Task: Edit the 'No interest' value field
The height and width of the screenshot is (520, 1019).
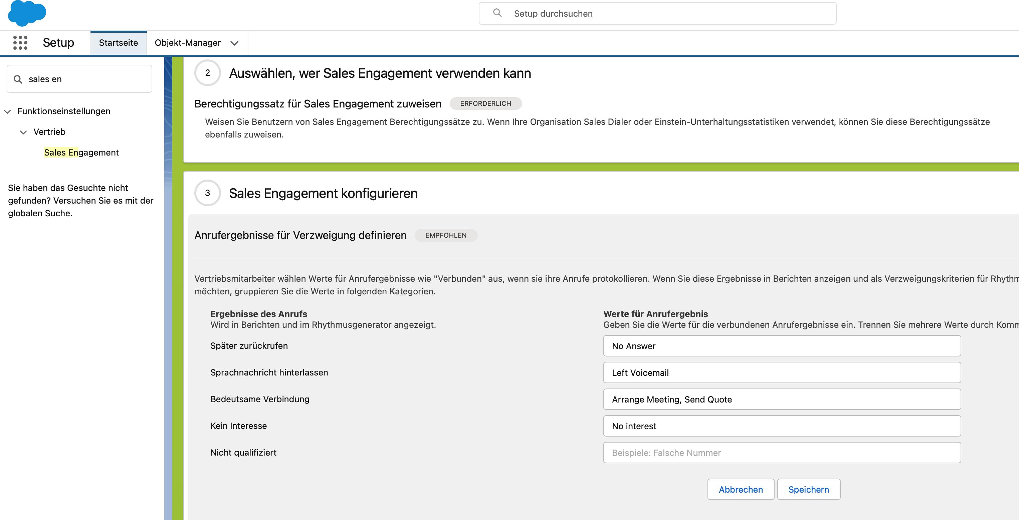Action: pyautogui.click(x=782, y=426)
